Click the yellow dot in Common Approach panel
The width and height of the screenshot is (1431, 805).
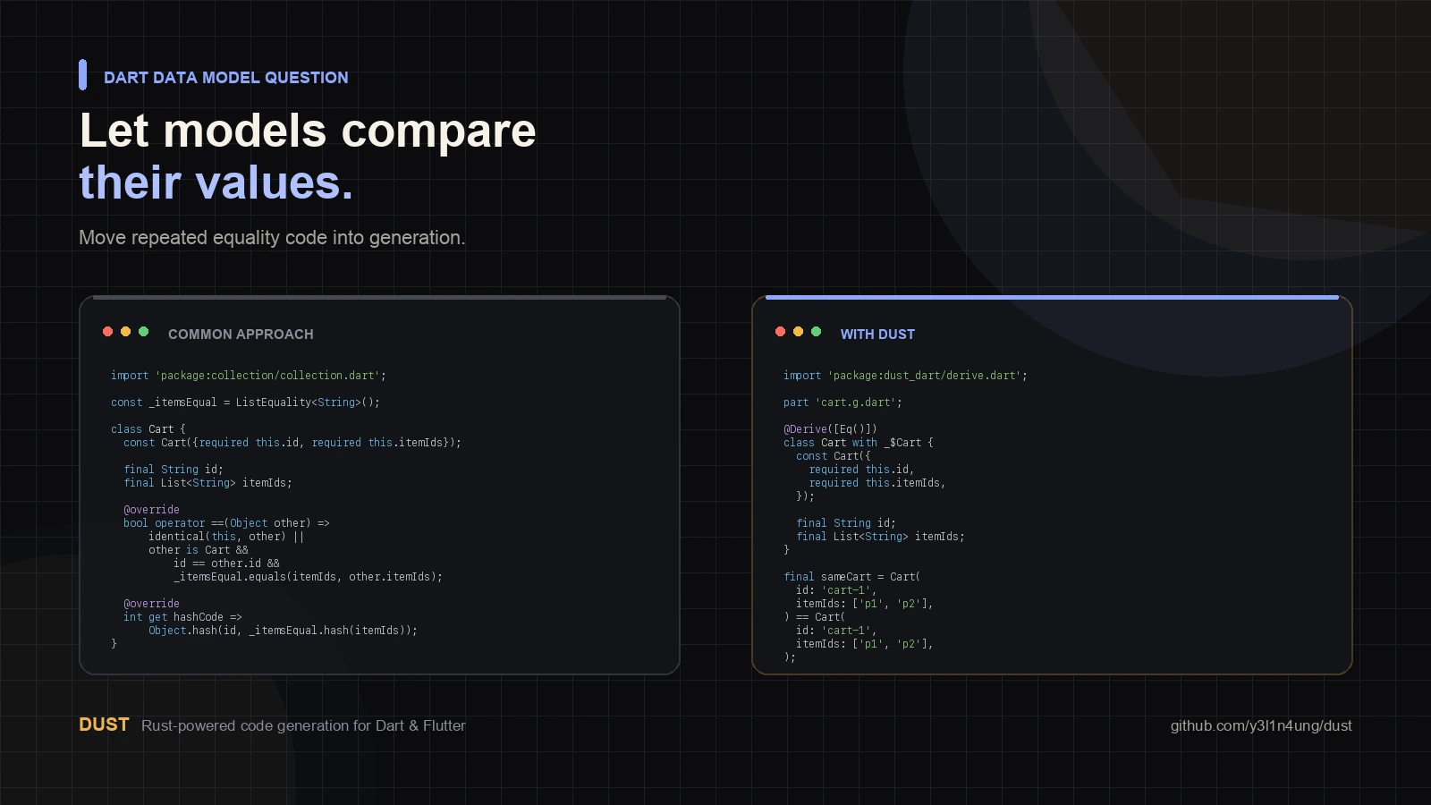(125, 332)
